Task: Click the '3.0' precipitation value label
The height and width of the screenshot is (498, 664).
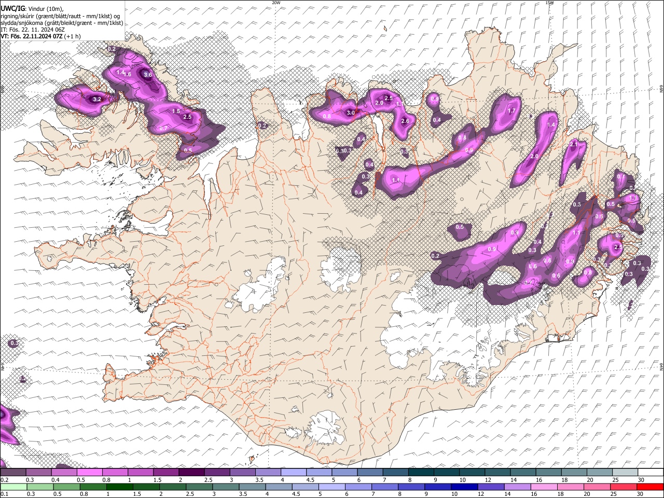Action: 351,113
